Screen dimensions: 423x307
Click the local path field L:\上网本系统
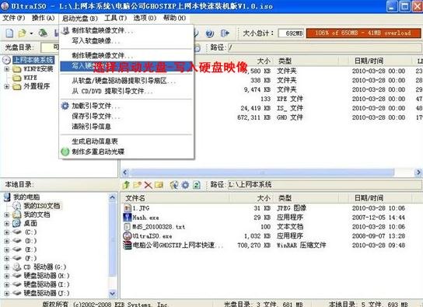(x=325, y=185)
